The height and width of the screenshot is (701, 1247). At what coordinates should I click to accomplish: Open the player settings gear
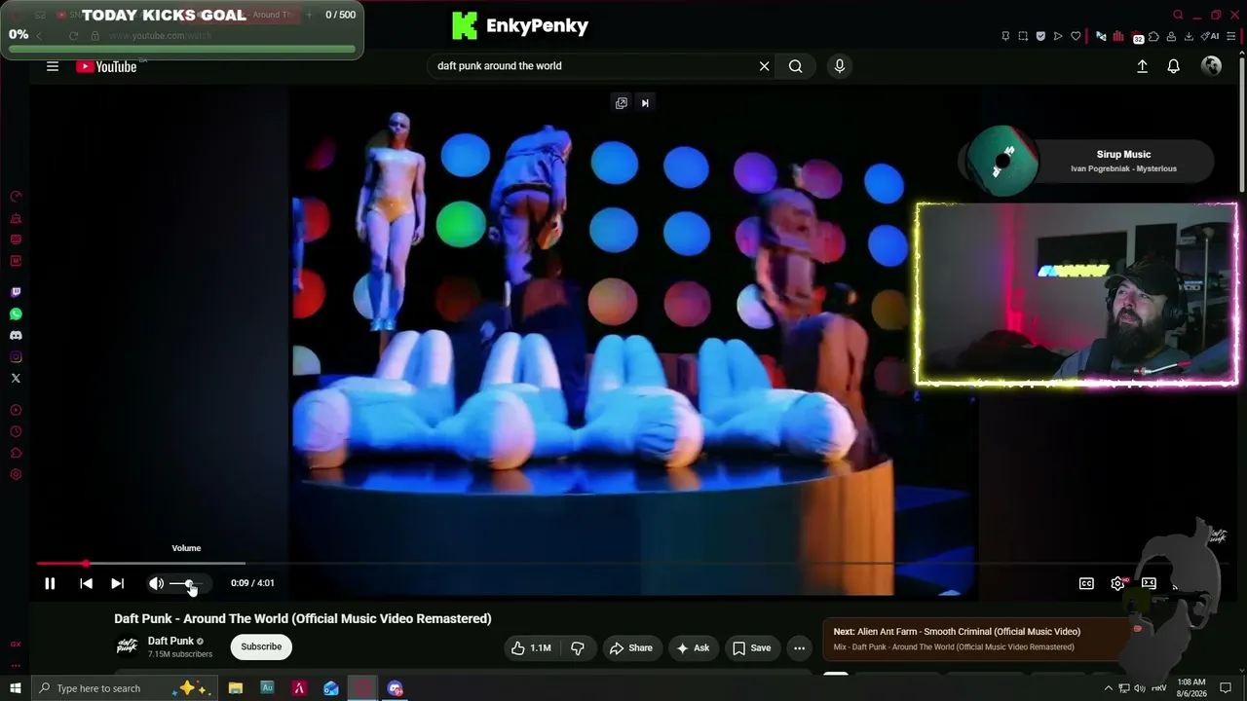point(1117,583)
